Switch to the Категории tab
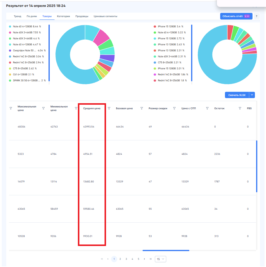266x267 pixels. click(x=64, y=16)
